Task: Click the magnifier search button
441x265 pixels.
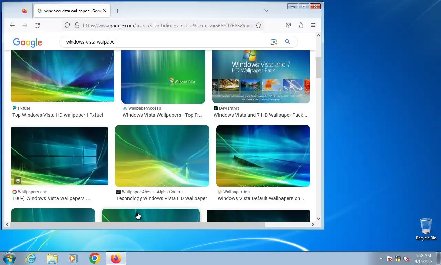Action: point(287,42)
